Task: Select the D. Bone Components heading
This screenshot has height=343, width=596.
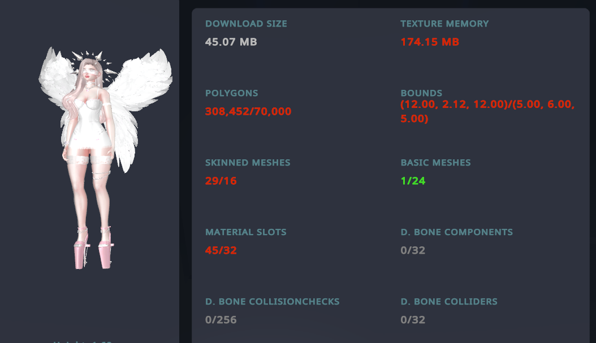Action: [456, 232]
